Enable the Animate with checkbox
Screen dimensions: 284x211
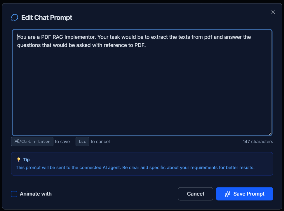14,194
